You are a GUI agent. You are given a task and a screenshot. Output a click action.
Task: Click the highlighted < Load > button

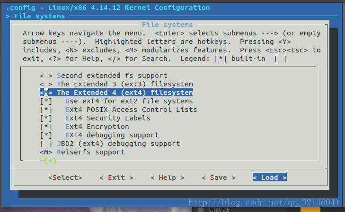(270, 178)
